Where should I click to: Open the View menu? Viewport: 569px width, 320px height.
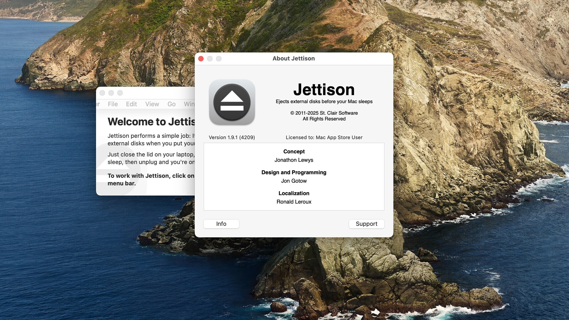click(152, 104)
